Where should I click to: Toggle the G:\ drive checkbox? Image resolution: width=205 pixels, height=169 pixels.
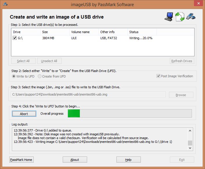(15, 38)
